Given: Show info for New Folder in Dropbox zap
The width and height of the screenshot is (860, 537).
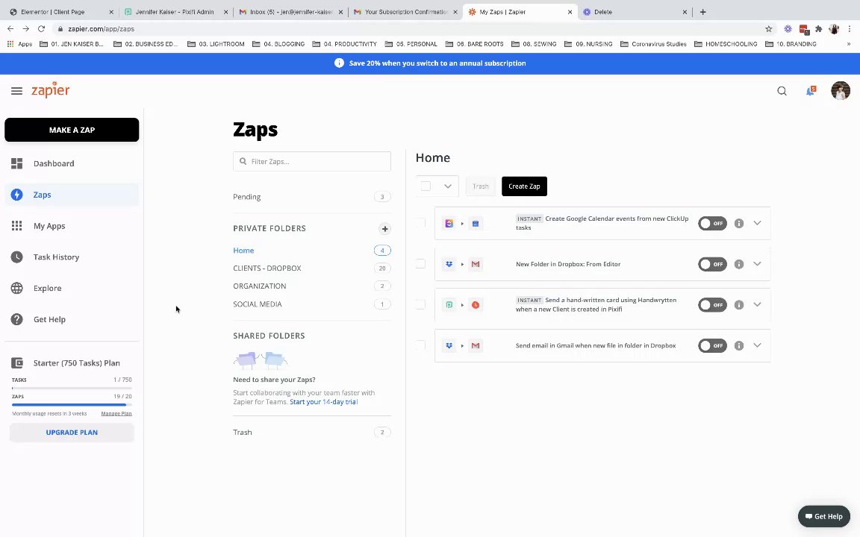Looking at the screenshot, I should [739, 264].
